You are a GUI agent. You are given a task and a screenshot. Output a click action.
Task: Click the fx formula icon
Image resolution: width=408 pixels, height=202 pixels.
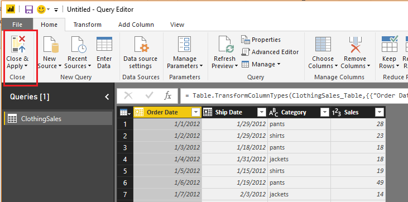(168, 96)
